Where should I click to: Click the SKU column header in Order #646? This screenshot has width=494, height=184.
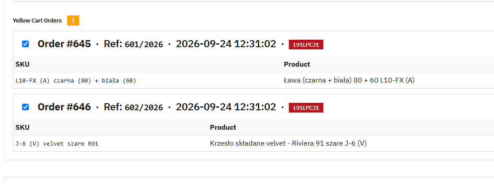point(23,128)
